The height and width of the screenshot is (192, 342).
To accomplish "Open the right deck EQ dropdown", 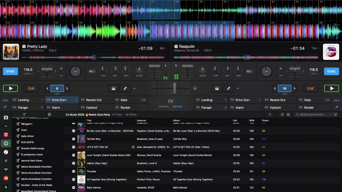I will click(x=250, y=71).
